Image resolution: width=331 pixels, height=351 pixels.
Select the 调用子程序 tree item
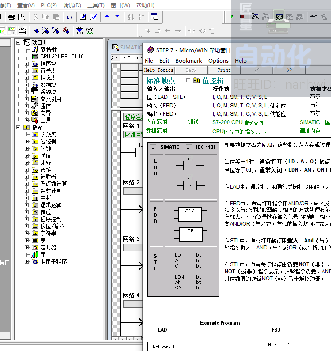coord(53,261)
